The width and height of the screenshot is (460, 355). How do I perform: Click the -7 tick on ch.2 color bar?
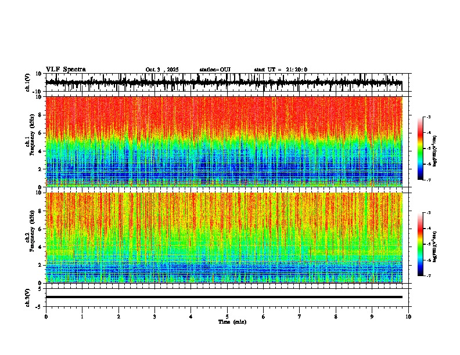click(x=428, y=276)
